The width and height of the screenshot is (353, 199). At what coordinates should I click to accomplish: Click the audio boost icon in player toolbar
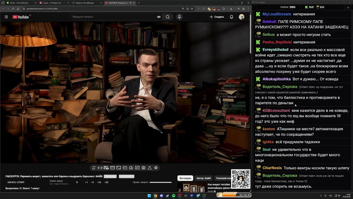click(100, 168)
